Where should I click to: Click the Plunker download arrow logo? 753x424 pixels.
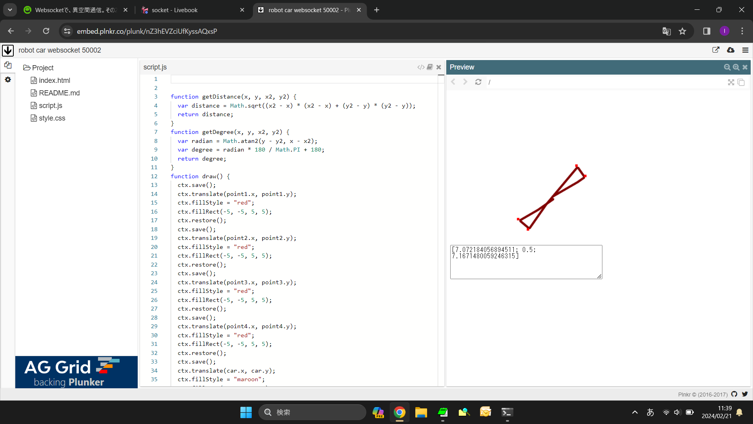(x=8, y=50)
